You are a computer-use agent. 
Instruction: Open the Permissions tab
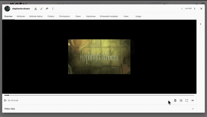click(x=64, y=16)
